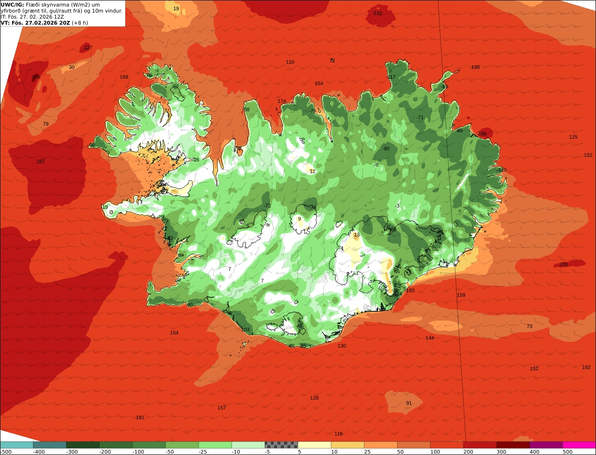The image size is (596, 455).
Task: Click the value 116 at the bottom of the map
Action: 339,434
